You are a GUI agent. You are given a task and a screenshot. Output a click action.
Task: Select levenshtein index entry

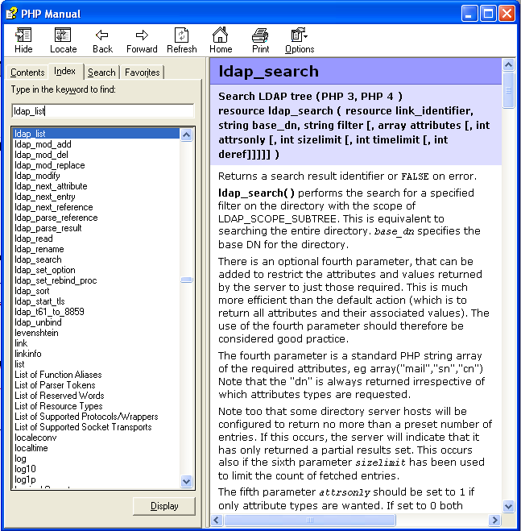(36, 333)
